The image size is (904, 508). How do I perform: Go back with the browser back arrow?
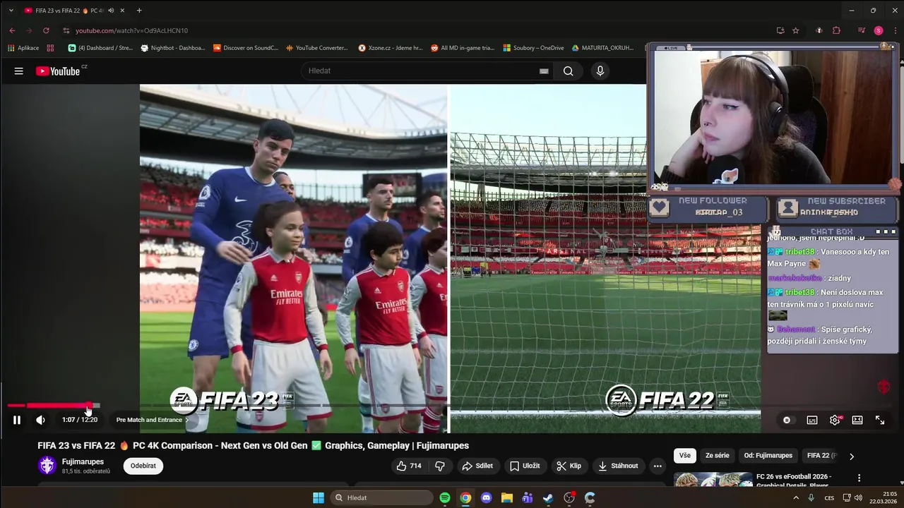point(12,30)
